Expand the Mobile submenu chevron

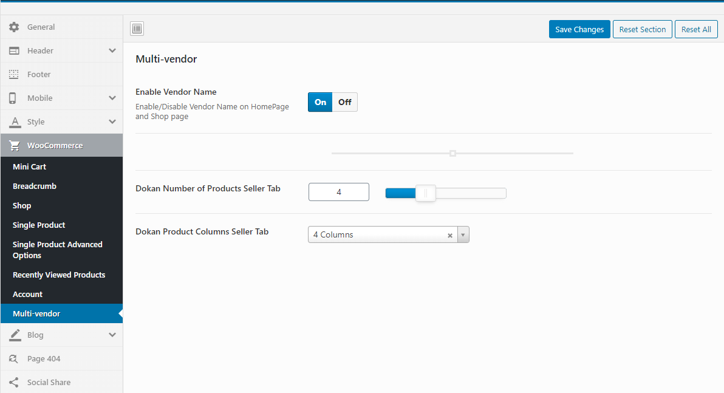tap(112, 98)
